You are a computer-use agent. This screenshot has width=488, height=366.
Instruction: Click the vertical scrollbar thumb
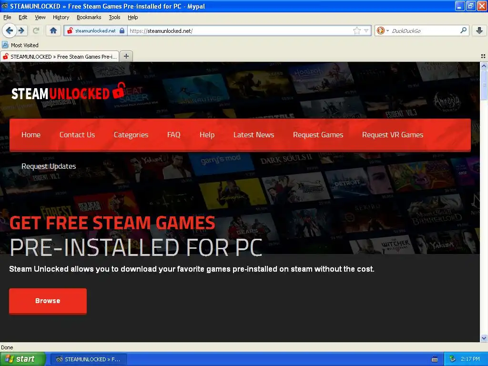coord(484,85)
